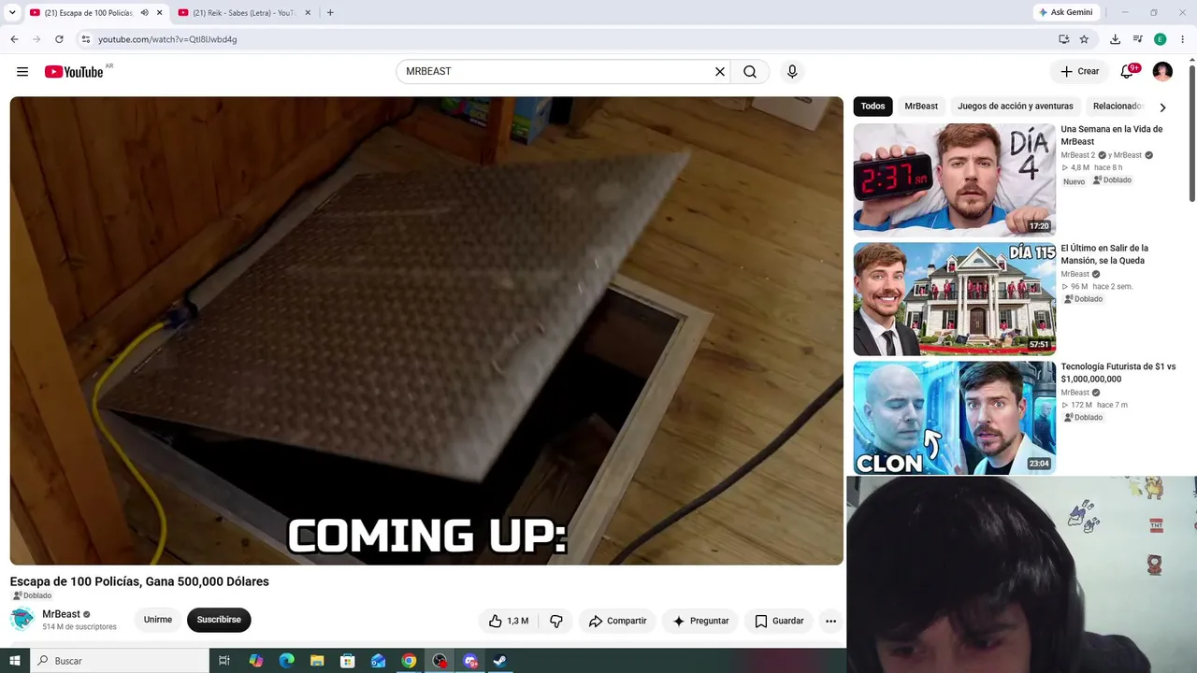Screen dimensions: 1197x673
Task: Install the YouTube app from address bar
Action: (x=1064, y=39)
